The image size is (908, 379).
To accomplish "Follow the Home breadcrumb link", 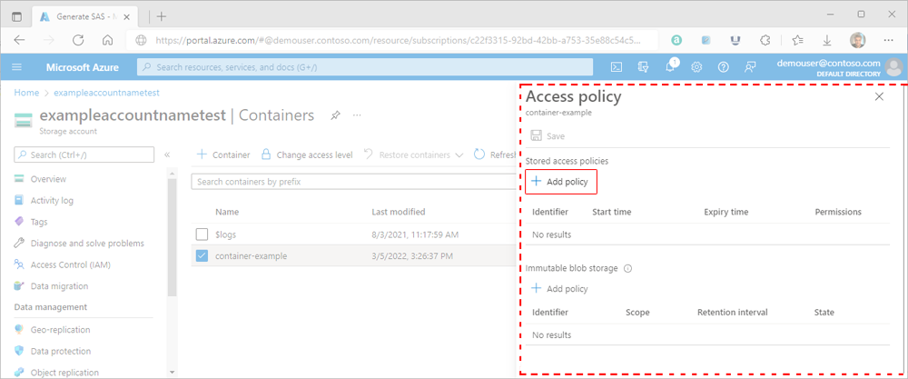I will pyautogui.click(x=26, y=93).
